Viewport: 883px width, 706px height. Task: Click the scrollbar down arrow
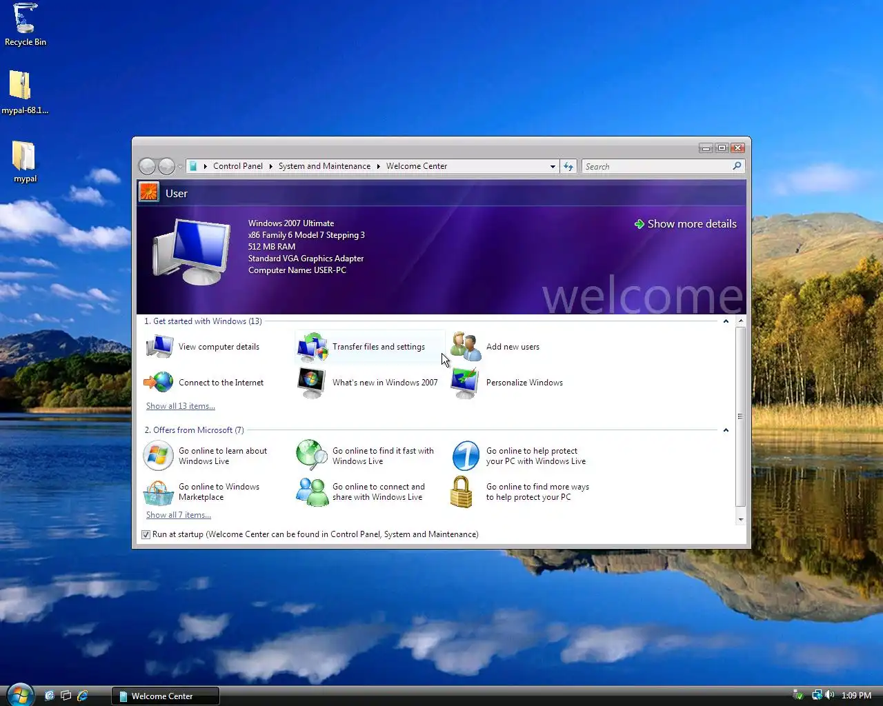(x=740, y=519)
